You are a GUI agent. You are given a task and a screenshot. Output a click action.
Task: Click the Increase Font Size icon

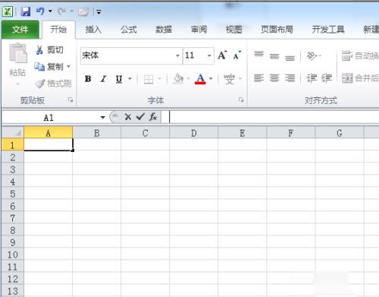pyautogui.click(x=222, y=55)
